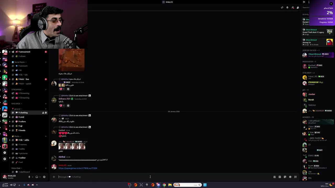
Task: Show pinned messages icon
Action: [x=293, y=8]
